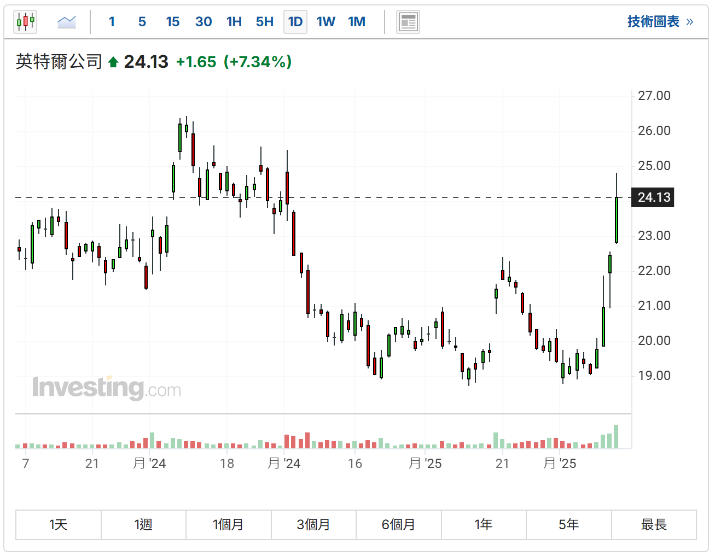Viewport: 715px width, 556px height.
Task: Click the 19.00 price axis label
Action: (x=654, y=376)
